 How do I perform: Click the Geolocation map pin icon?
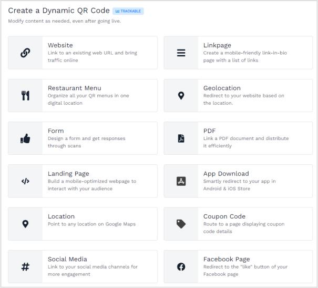(181, 96)
